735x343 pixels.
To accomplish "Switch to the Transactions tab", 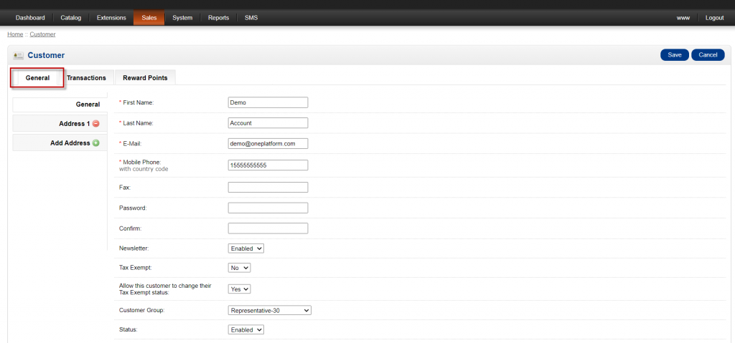I will (x=86, y=78).
